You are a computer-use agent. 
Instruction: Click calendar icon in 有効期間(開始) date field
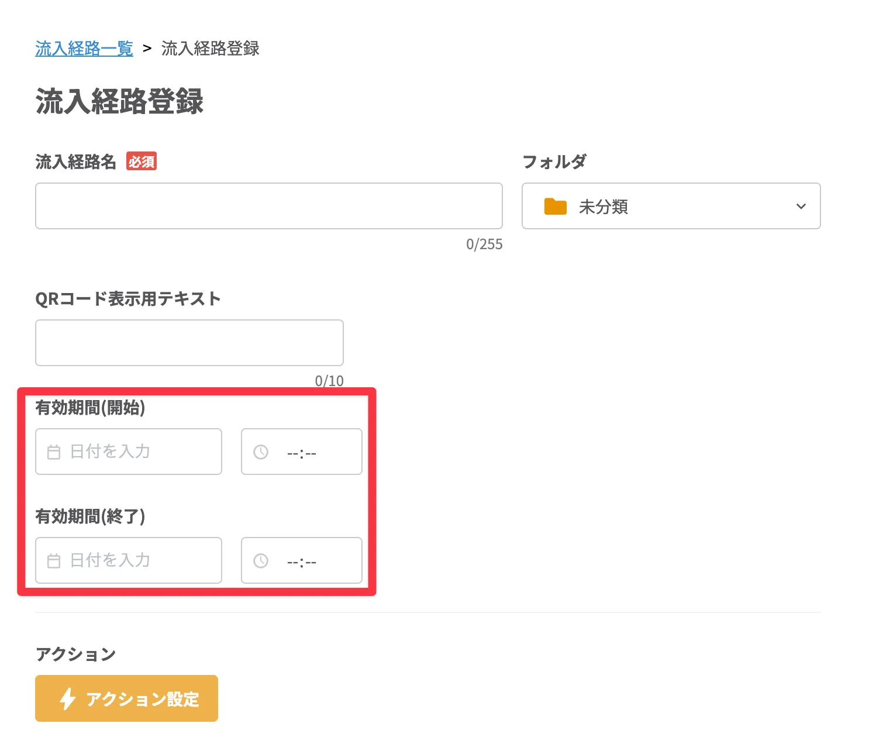point(53,451)
